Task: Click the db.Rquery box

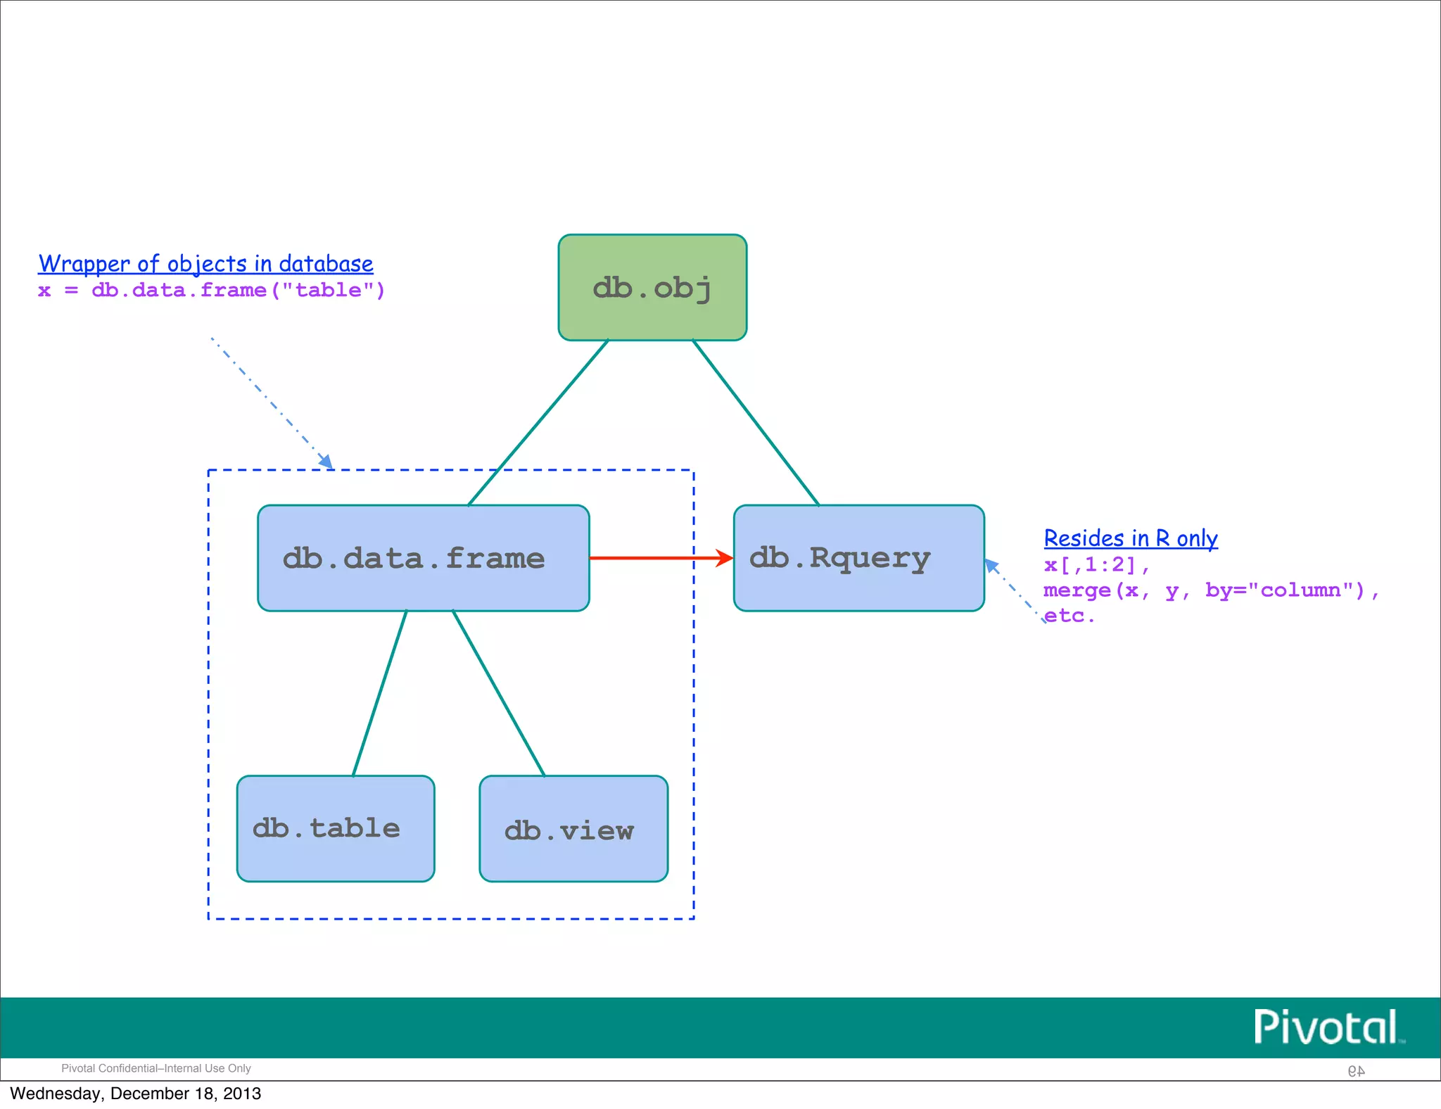Action: [x=858, y=558]
